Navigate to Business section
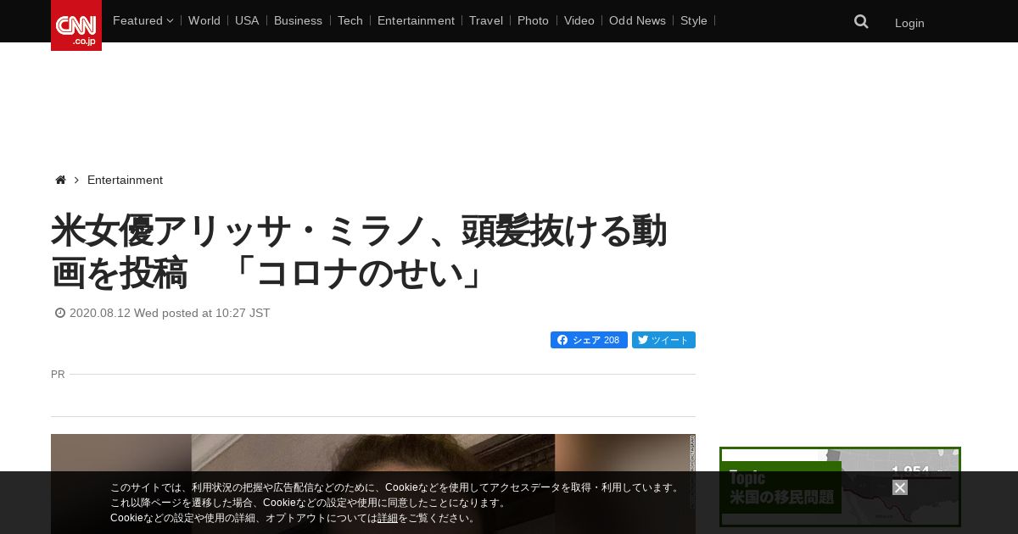Viewport: 1018px width, 534px height. pyautogui.click(x=298, y=20)
